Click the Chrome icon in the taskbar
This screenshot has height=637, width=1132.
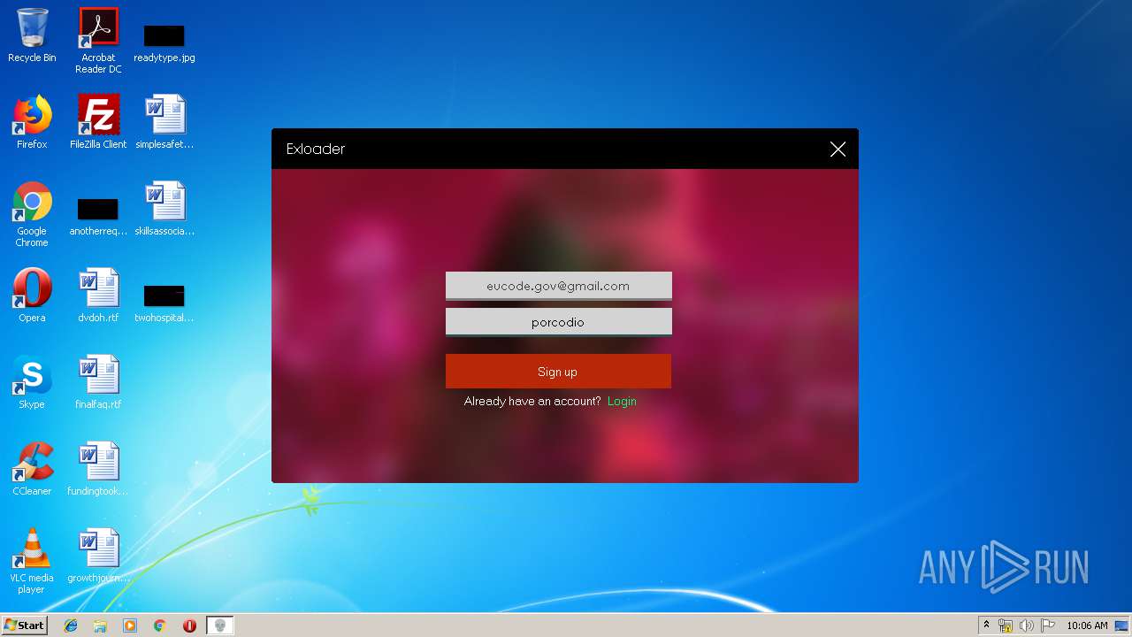click(160, 625)
